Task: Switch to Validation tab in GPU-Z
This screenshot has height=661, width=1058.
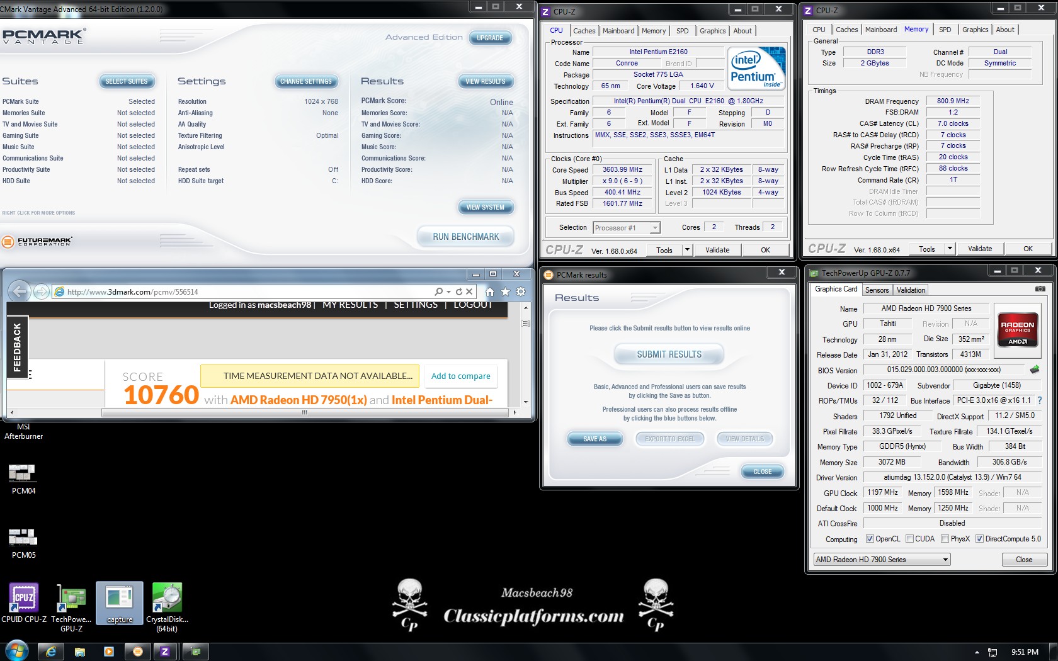Action: pyautogui.click(x=911, y=290)
